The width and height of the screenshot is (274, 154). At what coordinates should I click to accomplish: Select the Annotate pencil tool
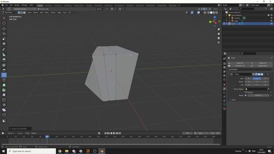point(4,50)
